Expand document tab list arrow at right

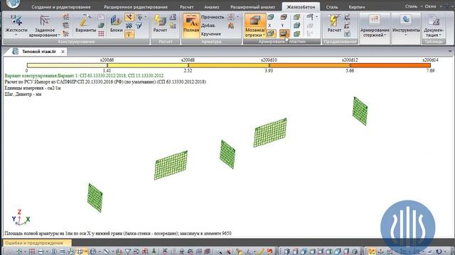pos(450,52)
